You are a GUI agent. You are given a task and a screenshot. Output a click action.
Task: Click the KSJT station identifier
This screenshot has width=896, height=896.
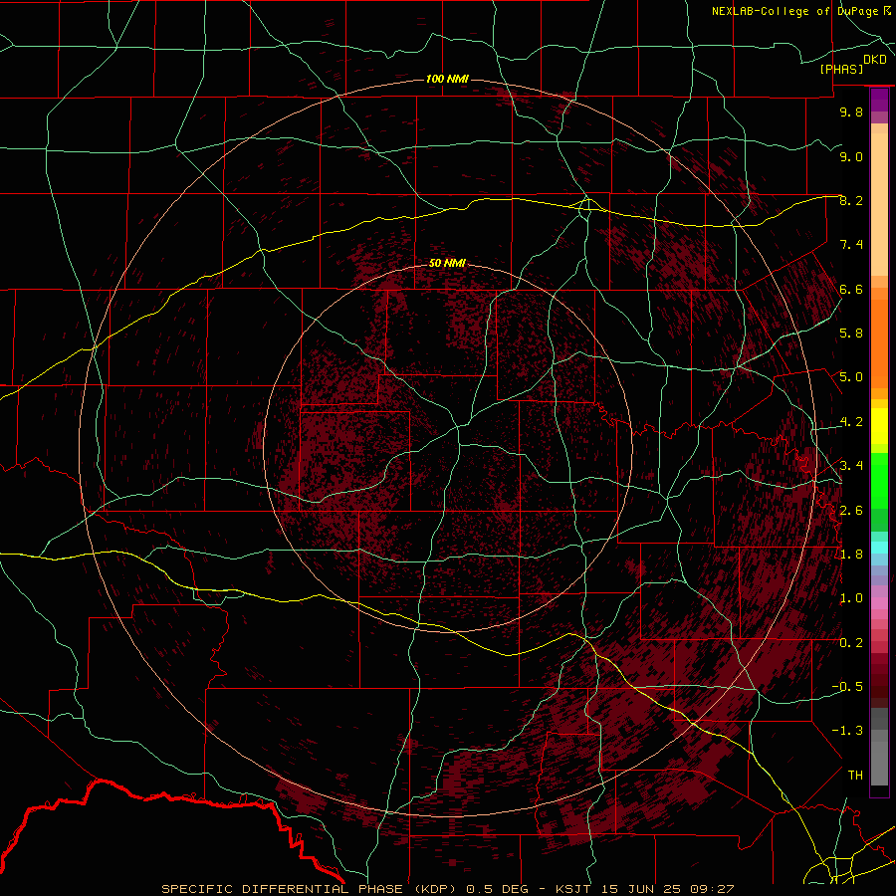tap(573, 889)
